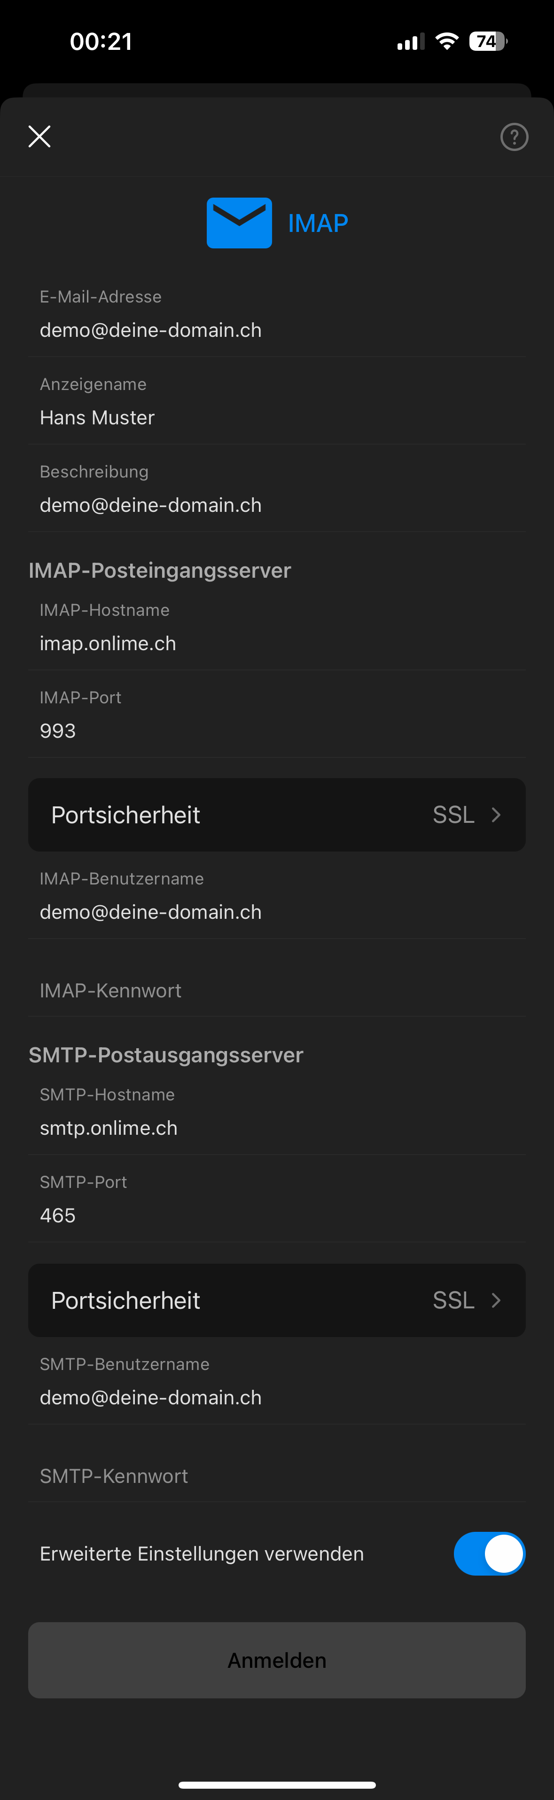This screenshot has width=554, height=1800.
Task: Edit the E-Mail-Adresse field
Action: click(277, 314)
